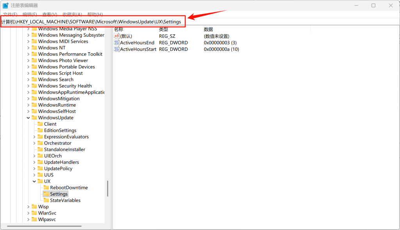The image size is (400, 230).
Task: Collapse the WindowsUpdate tree node
Action: coord(28,118)
